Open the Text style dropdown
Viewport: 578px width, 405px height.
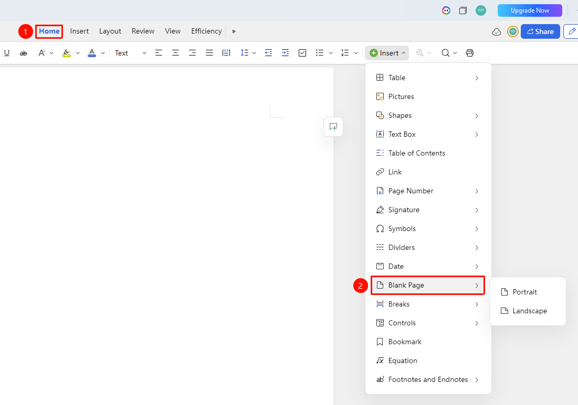click(x=131, y=53)
